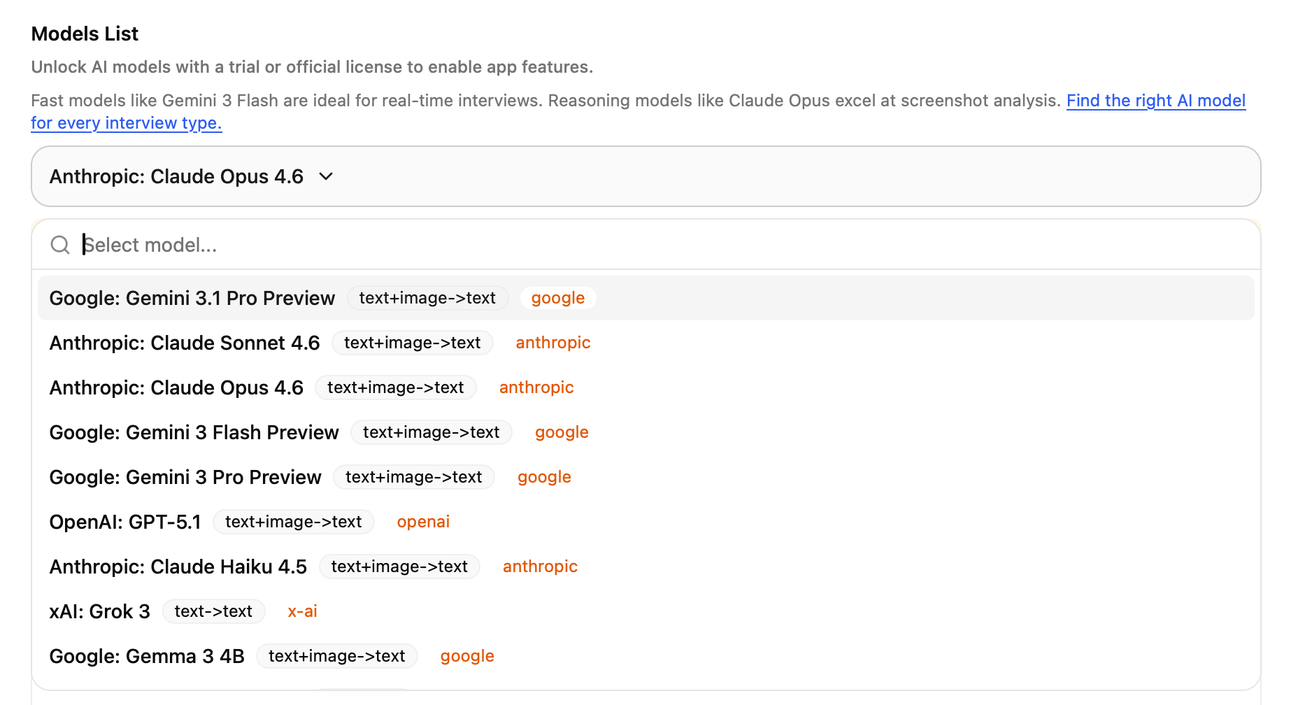Choose Anthropic: Claude Sonnet 4.6 option
Screen dimensions: 1298x705
185,343
